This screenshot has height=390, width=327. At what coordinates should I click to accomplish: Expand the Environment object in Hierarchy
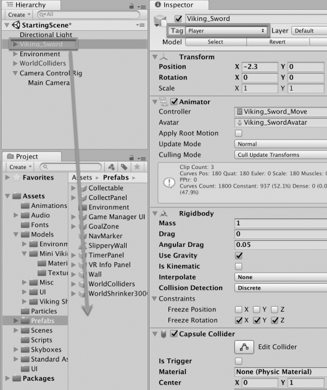[x=15, y=54]
